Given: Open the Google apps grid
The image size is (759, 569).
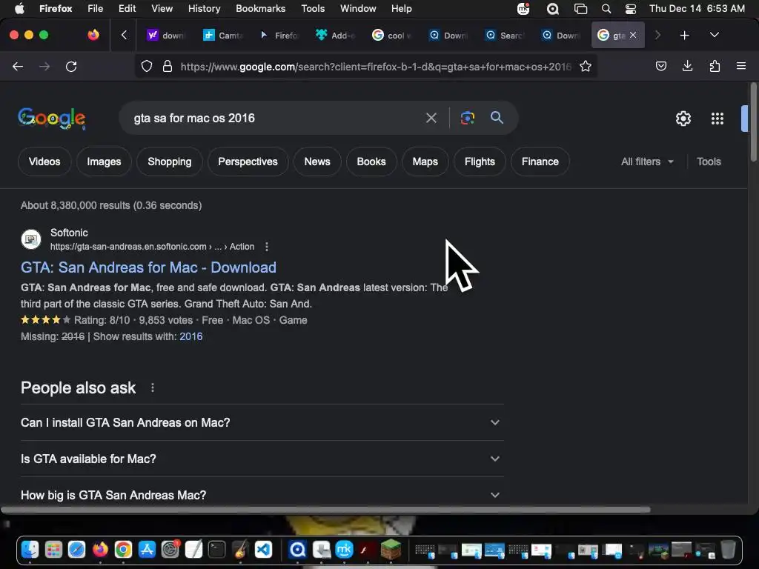Looking at the screenshot, I should point(717,119).
